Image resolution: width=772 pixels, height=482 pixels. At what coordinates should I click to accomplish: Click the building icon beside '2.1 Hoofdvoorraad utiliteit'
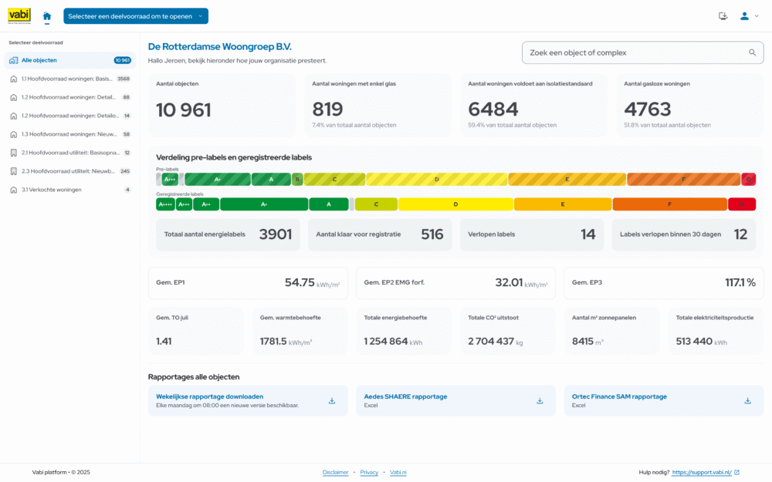pos(13,153)
